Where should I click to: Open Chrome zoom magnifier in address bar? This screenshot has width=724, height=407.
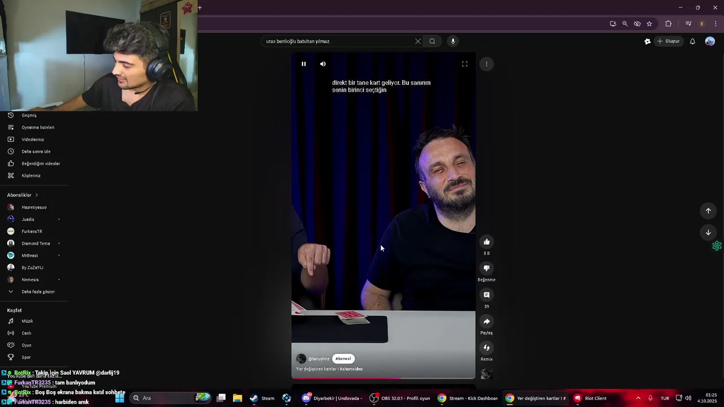[x=625, y=24]
